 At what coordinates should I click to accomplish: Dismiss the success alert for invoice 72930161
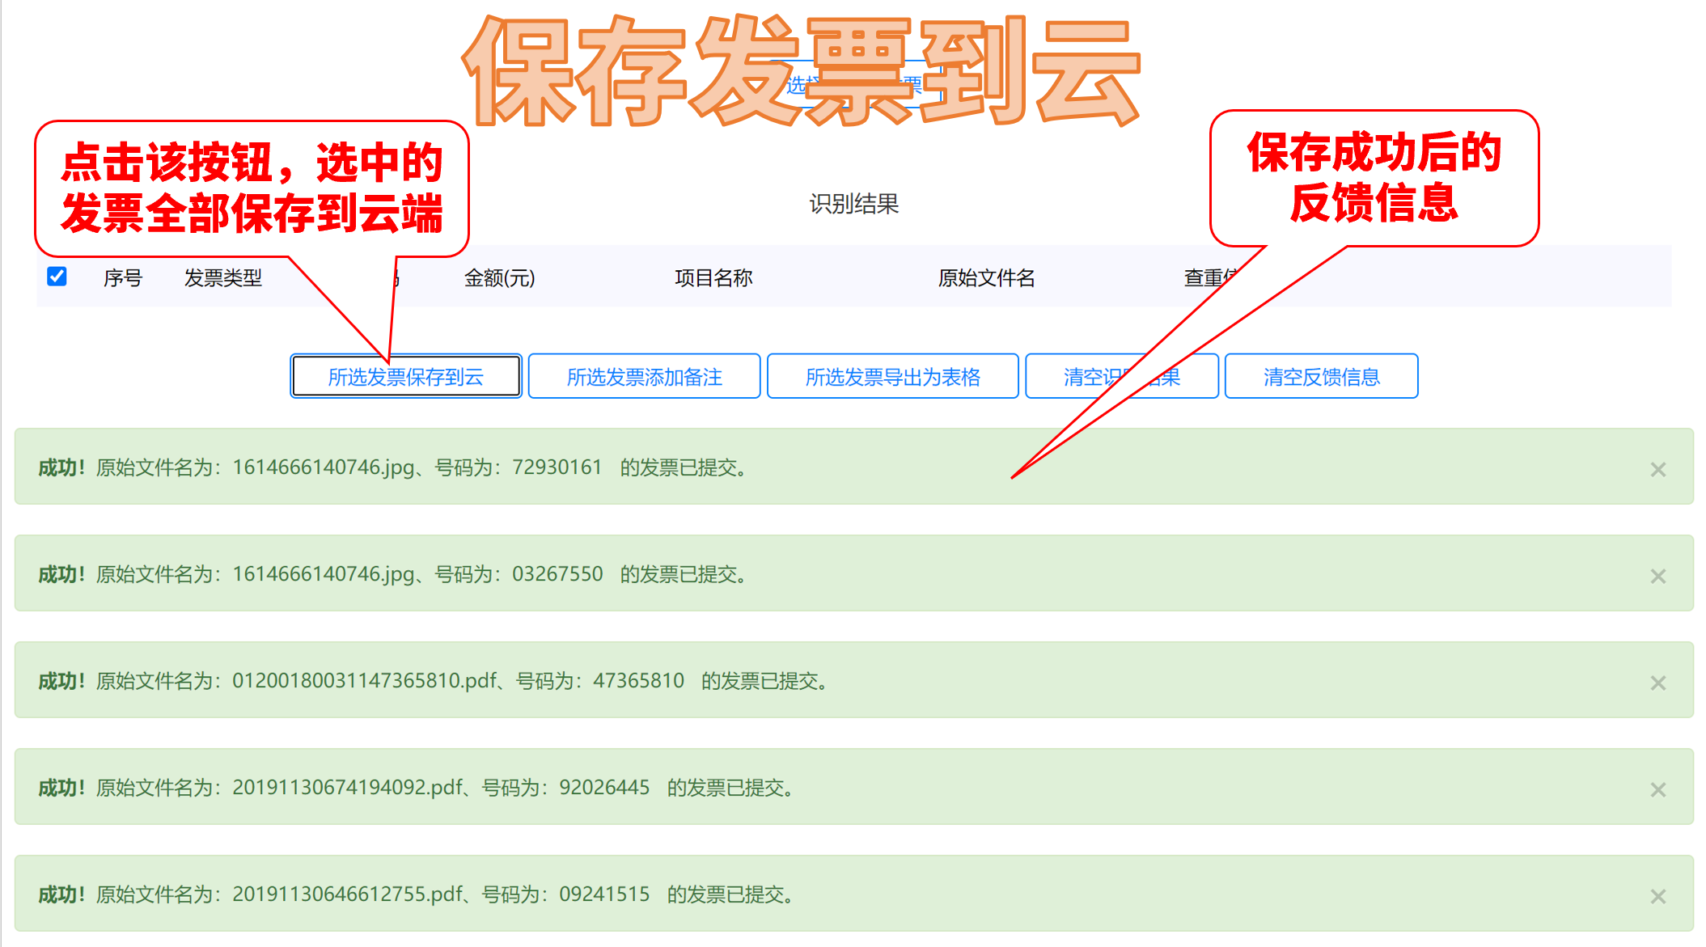pyautogui.click(x=1657, y=469)
